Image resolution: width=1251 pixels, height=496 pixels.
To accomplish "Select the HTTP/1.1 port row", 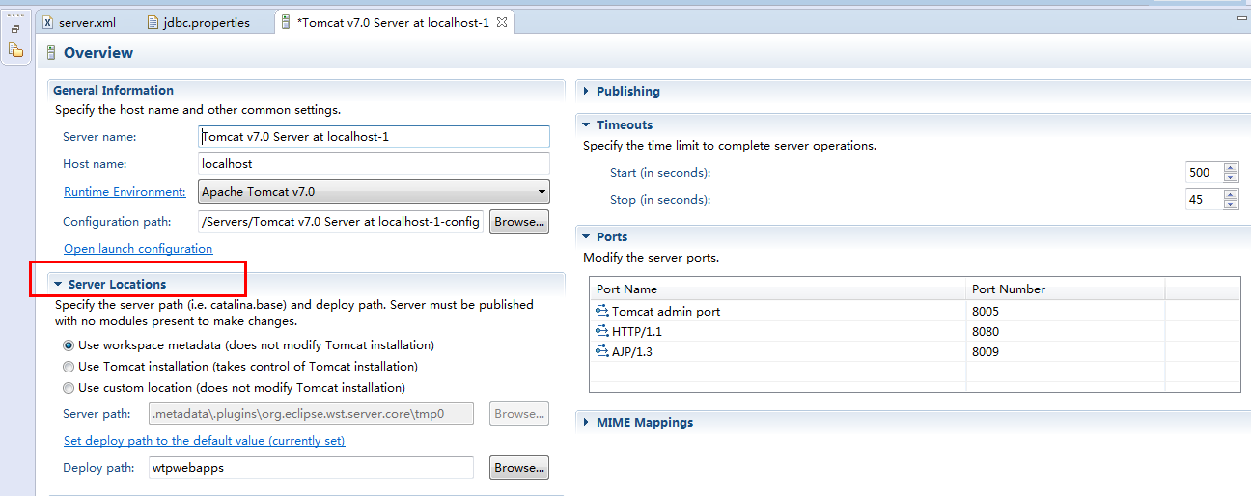I will (x=914, y=332).
